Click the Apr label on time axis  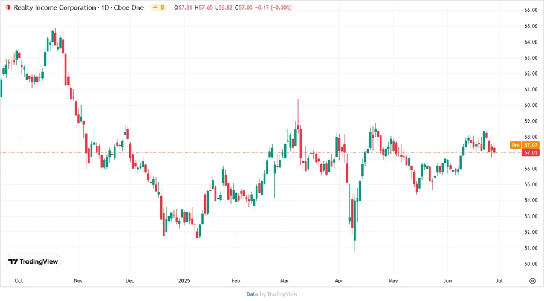pyautogui.click(x=339, y=281)
